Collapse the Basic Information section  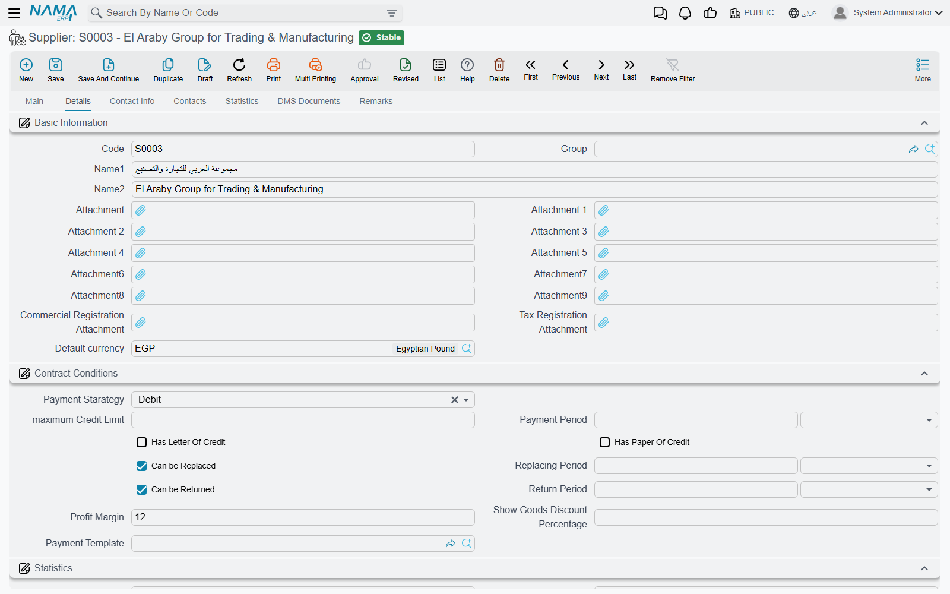924,123
